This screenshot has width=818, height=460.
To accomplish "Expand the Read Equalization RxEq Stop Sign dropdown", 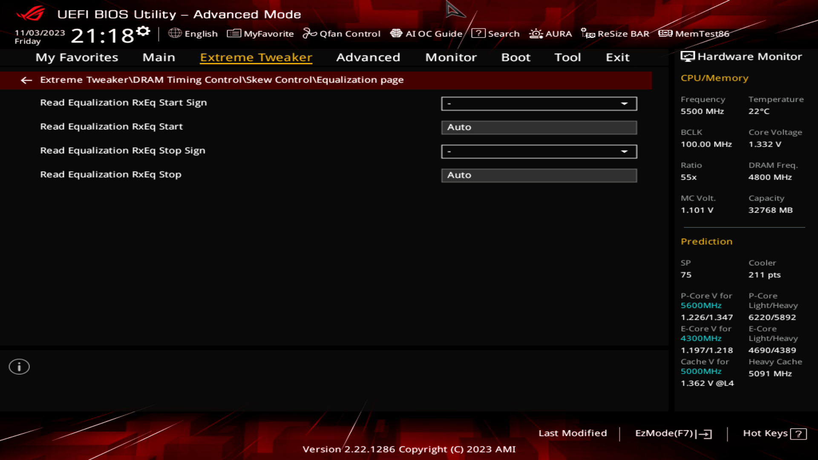I will pyautogui.click(x=539, y=151).
